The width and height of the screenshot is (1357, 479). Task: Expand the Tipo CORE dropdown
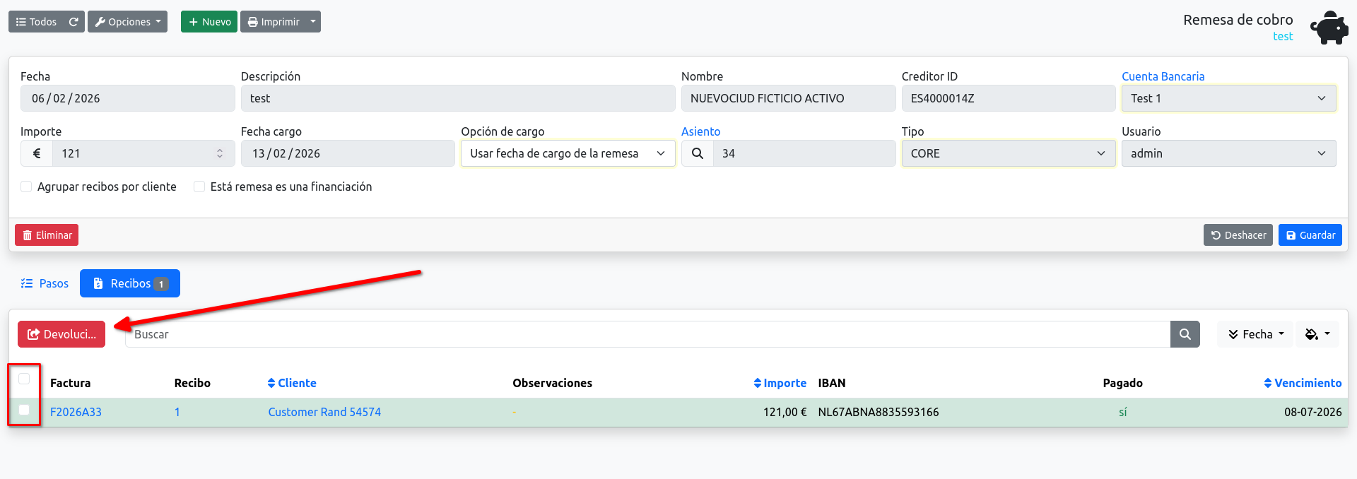pyautogui.click(x=1009, y=153)
